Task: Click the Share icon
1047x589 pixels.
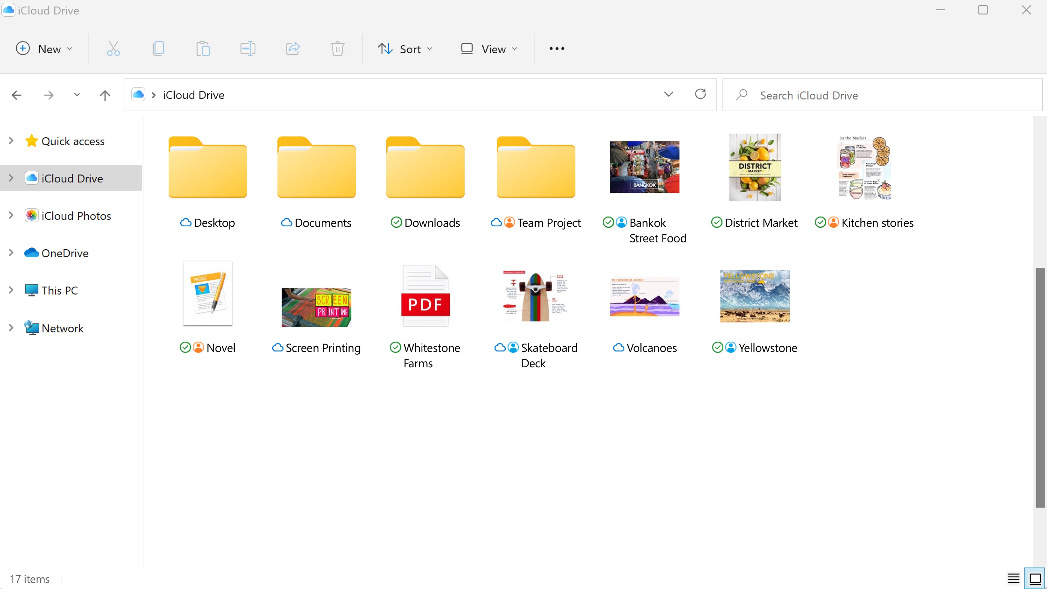Action: pyautogui.click(x=293, y=48)
